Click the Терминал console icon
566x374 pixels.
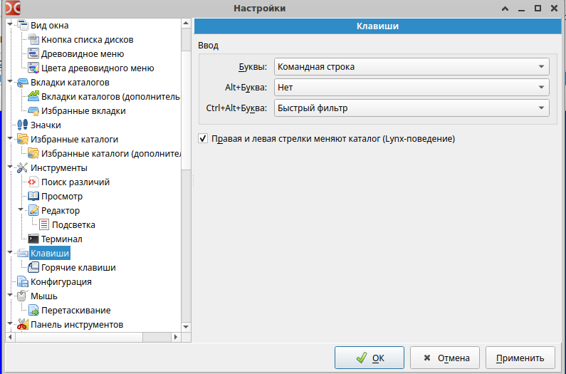[33, 239]
